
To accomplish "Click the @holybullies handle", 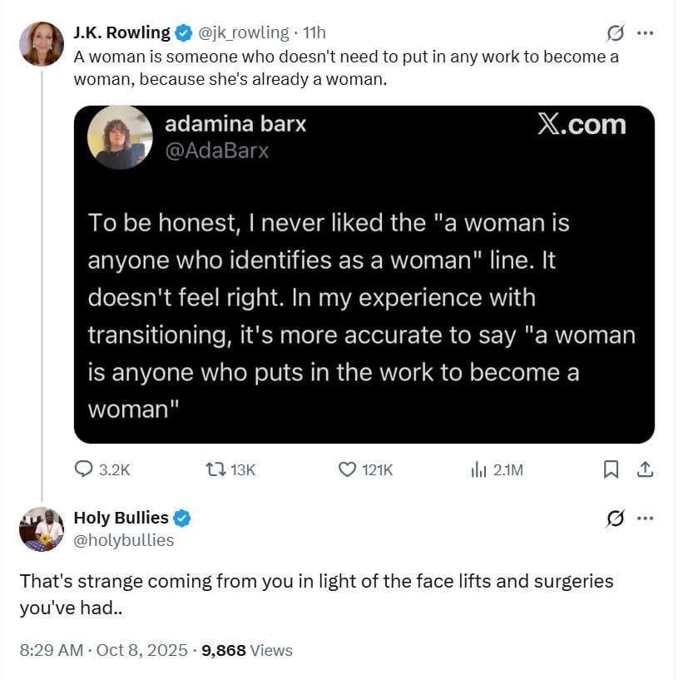I will pyautogui.click(x=124, y=540).
